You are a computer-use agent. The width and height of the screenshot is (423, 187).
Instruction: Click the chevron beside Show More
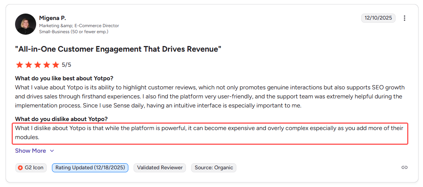click(52, 151)
